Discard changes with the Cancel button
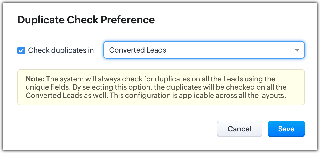Screen dimensions: 320x153 click(239, 129)
